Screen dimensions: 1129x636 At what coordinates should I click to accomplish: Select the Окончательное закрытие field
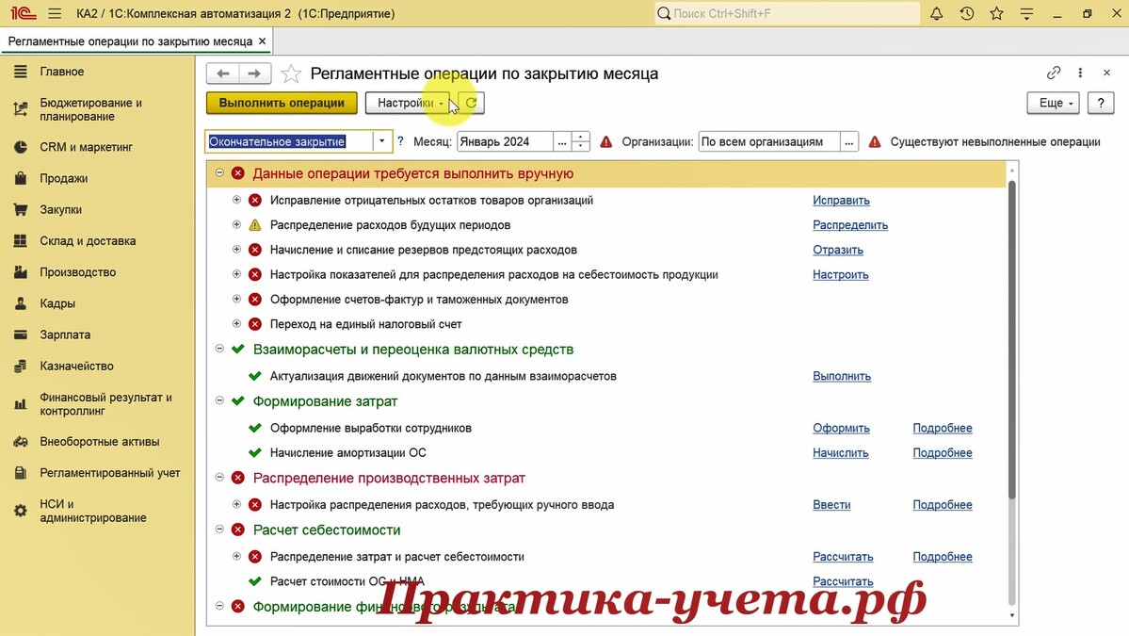[289, 142]
